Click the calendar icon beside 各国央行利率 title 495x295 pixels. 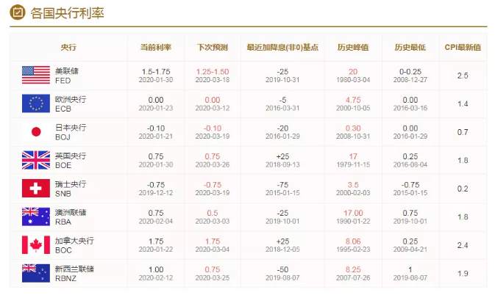click(x=18, y=12)
